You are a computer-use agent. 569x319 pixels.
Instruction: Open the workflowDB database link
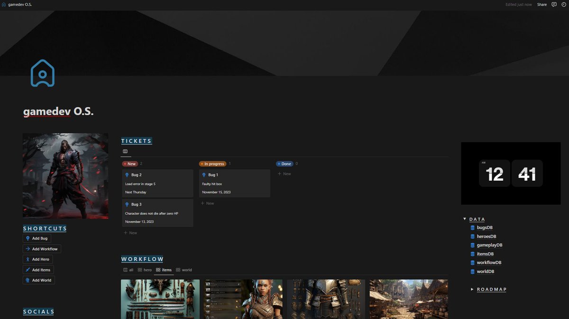click(489, 263)
